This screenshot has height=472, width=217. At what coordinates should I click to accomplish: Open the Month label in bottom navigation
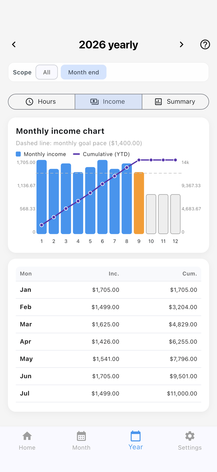(81, 447)
